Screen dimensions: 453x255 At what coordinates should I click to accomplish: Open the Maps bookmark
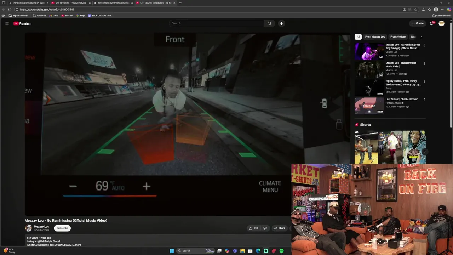(81, 16)
